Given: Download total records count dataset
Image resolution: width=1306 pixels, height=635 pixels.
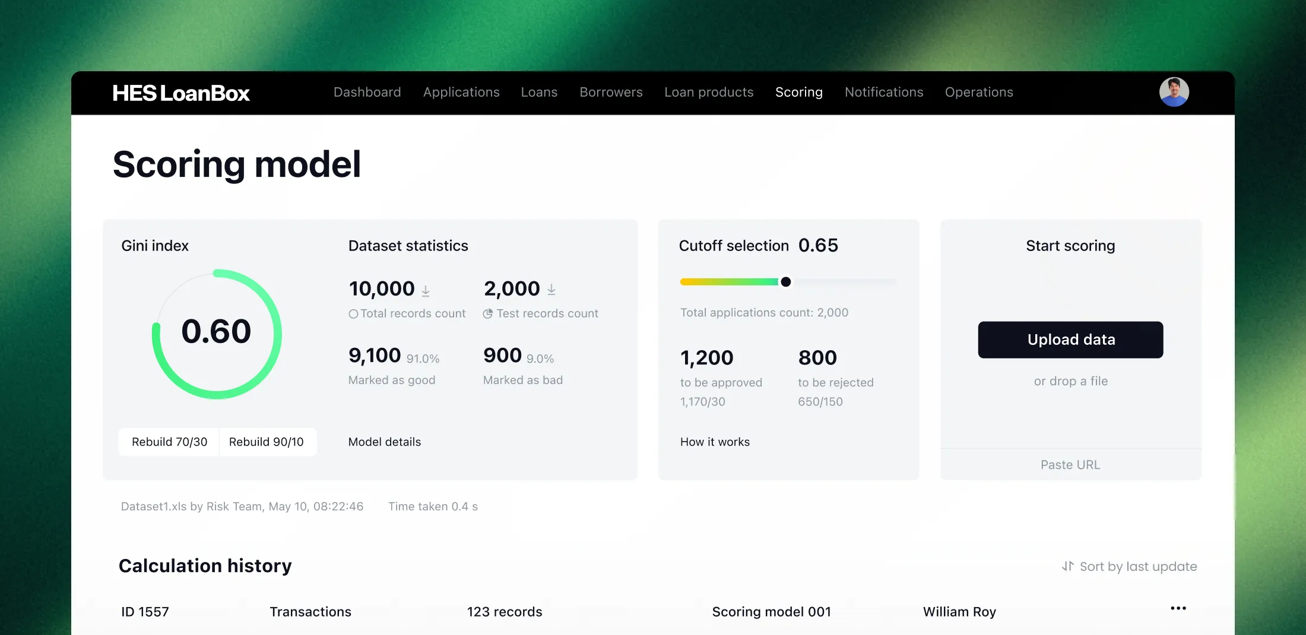Looking at the screenshot, I should click(x=426, y=290).
